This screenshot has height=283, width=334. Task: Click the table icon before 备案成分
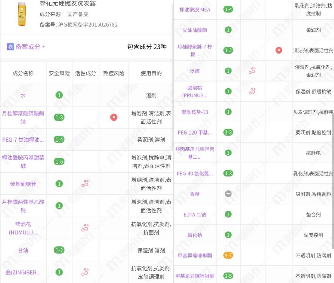click(10, 47)
